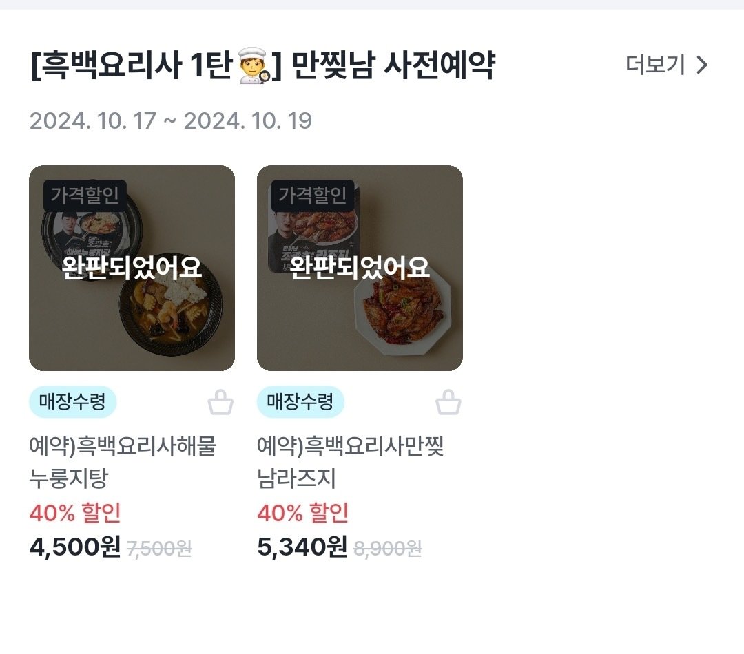
Task: Tap the shopping bag icon for 만찢남라즈지
Action: pyautogui.click(x=449, y=402)
